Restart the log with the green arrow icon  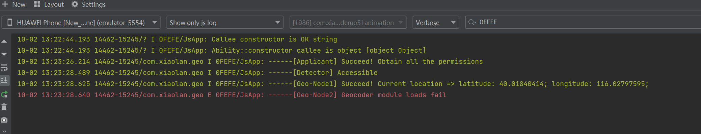point(4,94)
